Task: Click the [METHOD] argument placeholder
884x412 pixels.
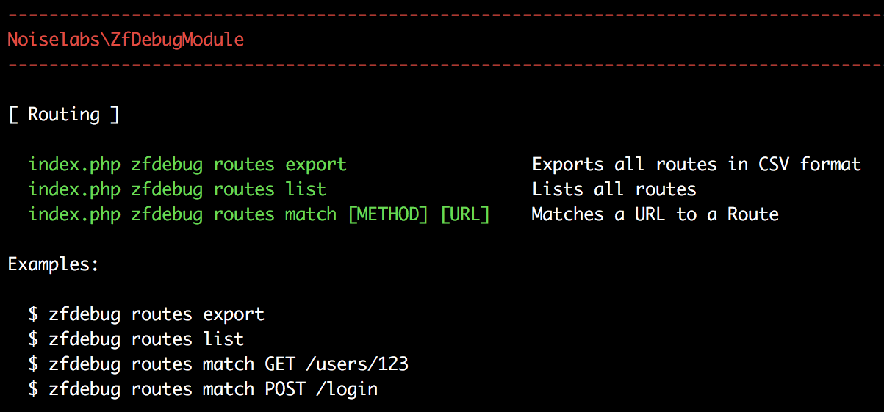Action: pyautogui.click(x=387, y=214)
